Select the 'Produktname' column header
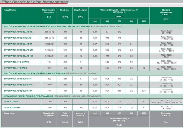Viewport: 183px width, 128px height. pyautogui.click(x=10, y=10)
